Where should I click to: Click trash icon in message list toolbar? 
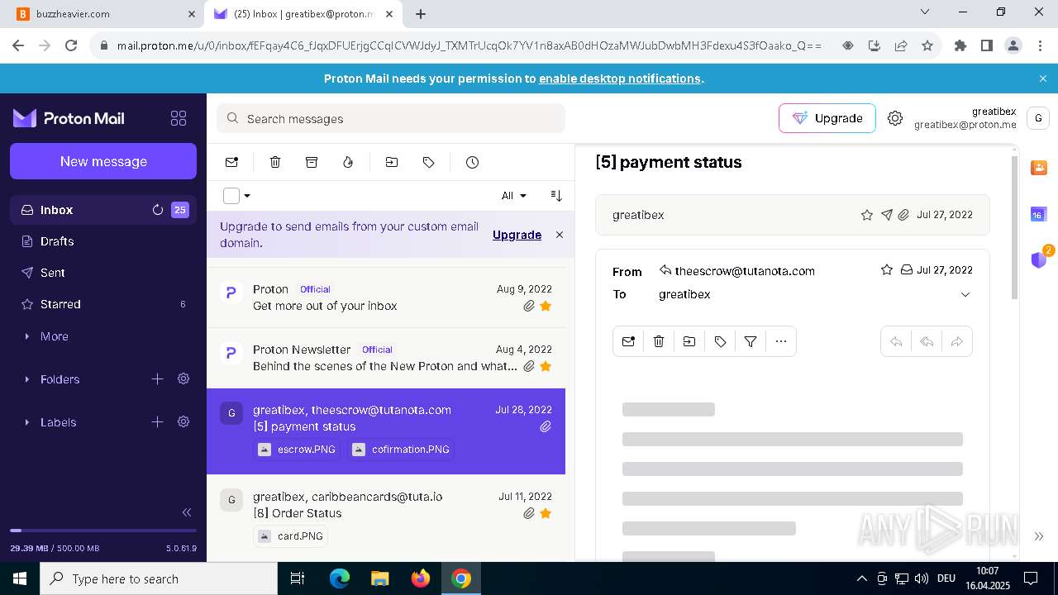tap(275, 162)
